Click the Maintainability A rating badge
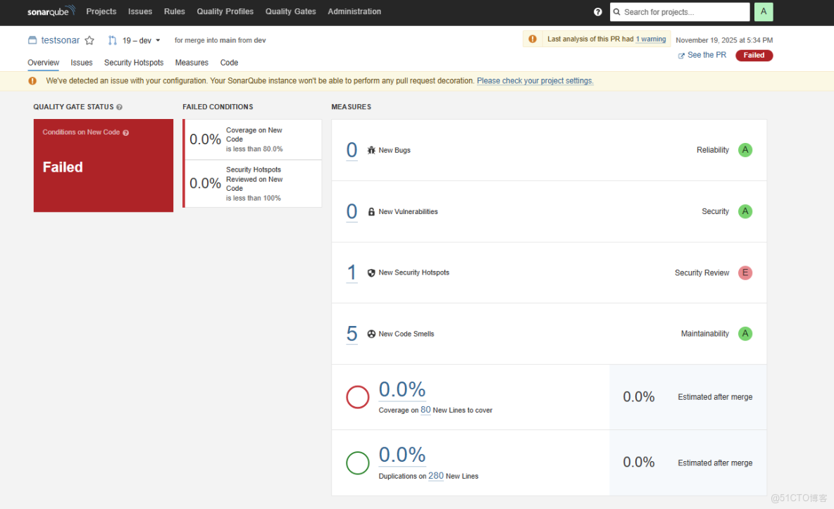Image resolution: width=834 pixels, height=509 pixels. coord(745,334)
